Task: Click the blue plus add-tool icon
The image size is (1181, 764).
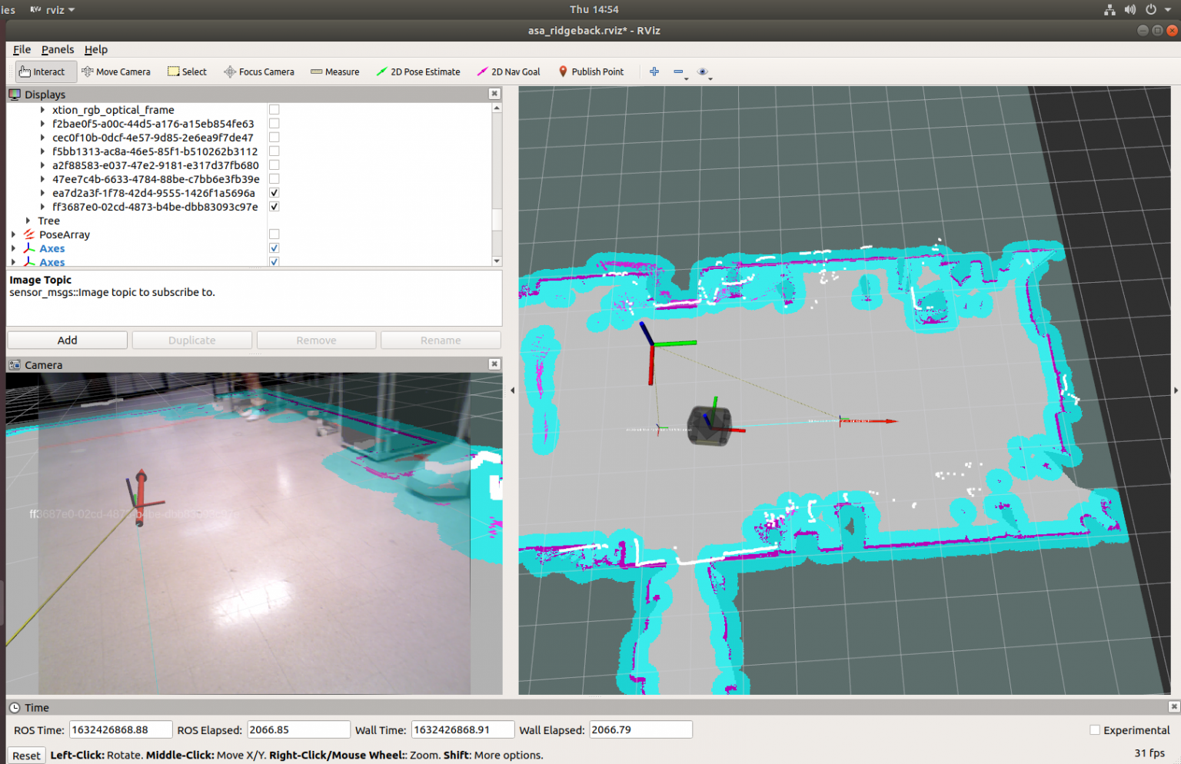Action: pyautogui.click(x=654, y=71)
